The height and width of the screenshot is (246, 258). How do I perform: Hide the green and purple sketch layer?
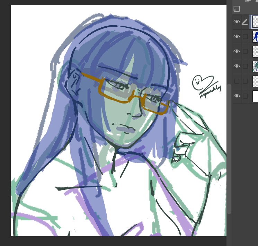[x=237, y=66]
